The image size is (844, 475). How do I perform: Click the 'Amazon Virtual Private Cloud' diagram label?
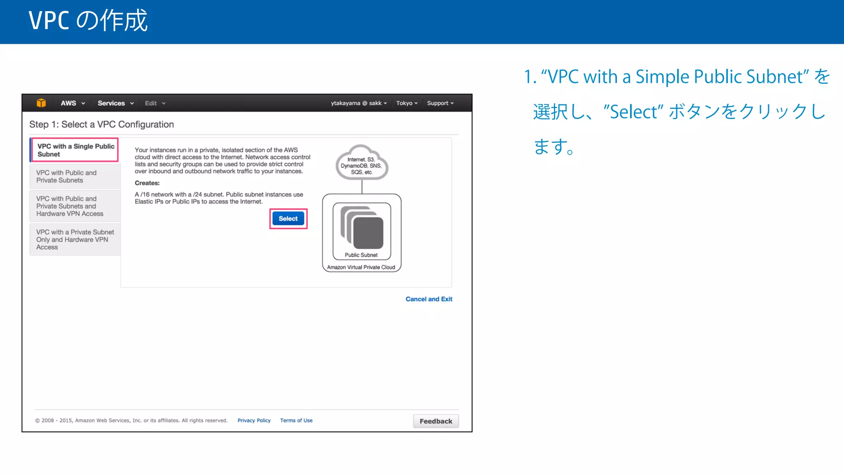[x=361, y=267]
